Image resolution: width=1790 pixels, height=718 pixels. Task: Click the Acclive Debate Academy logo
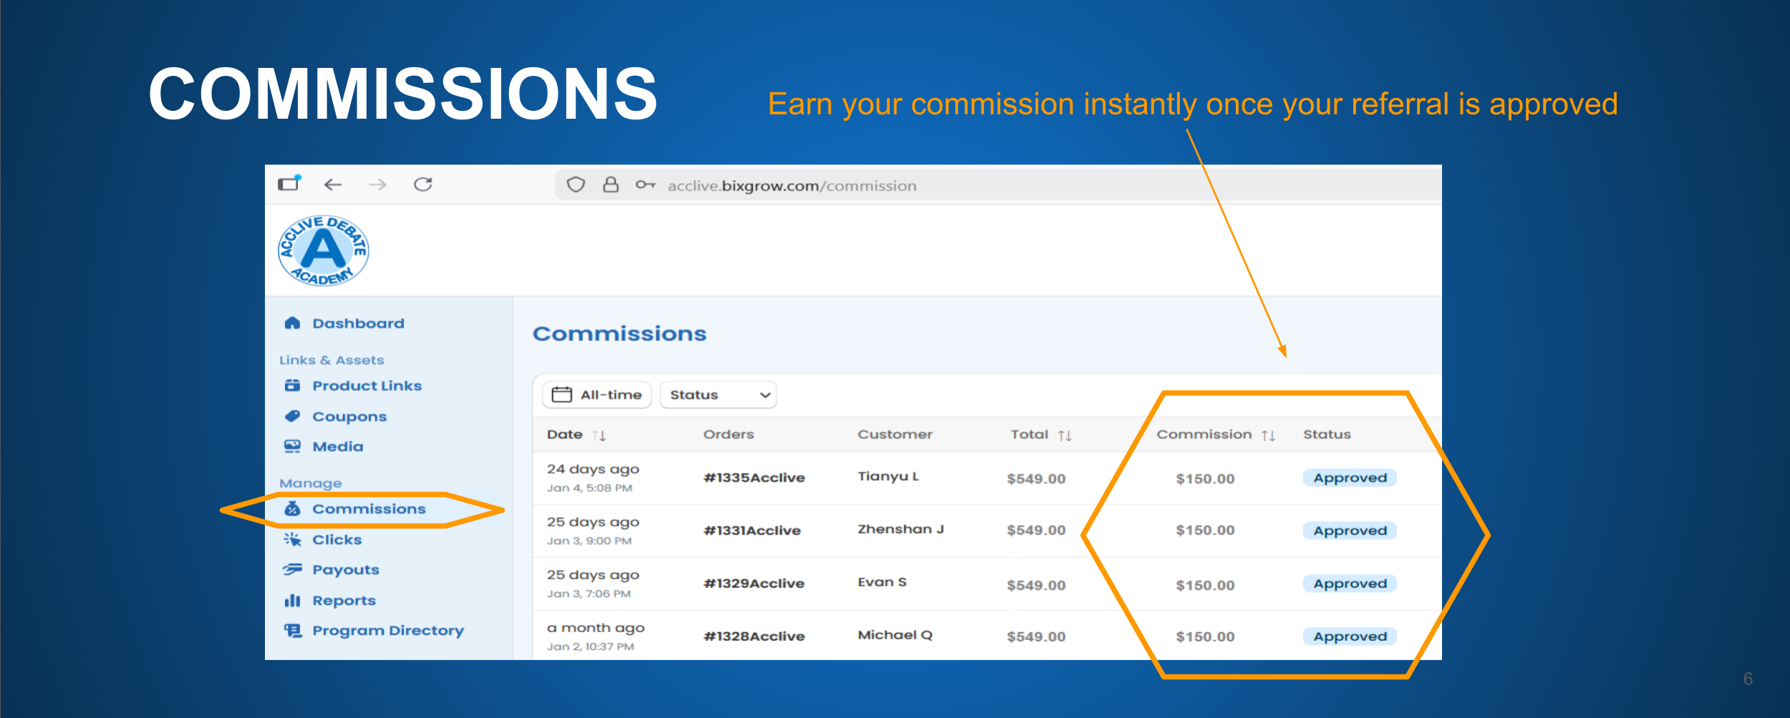point(324,251)
